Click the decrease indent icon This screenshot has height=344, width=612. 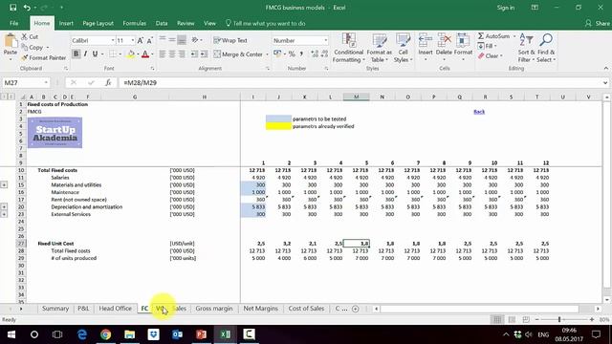tap(194, 54)
